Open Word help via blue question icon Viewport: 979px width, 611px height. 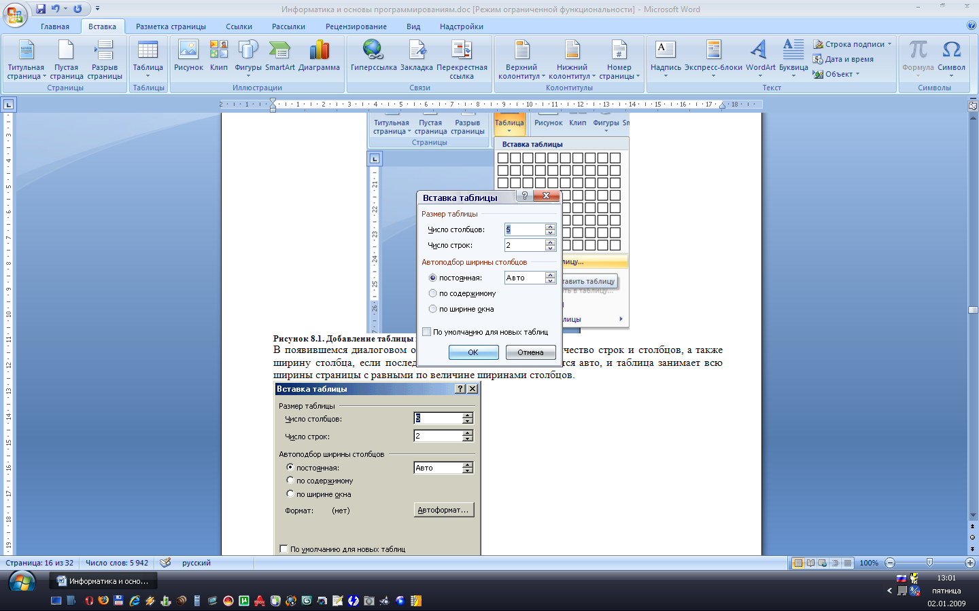[x=971, y=26]
